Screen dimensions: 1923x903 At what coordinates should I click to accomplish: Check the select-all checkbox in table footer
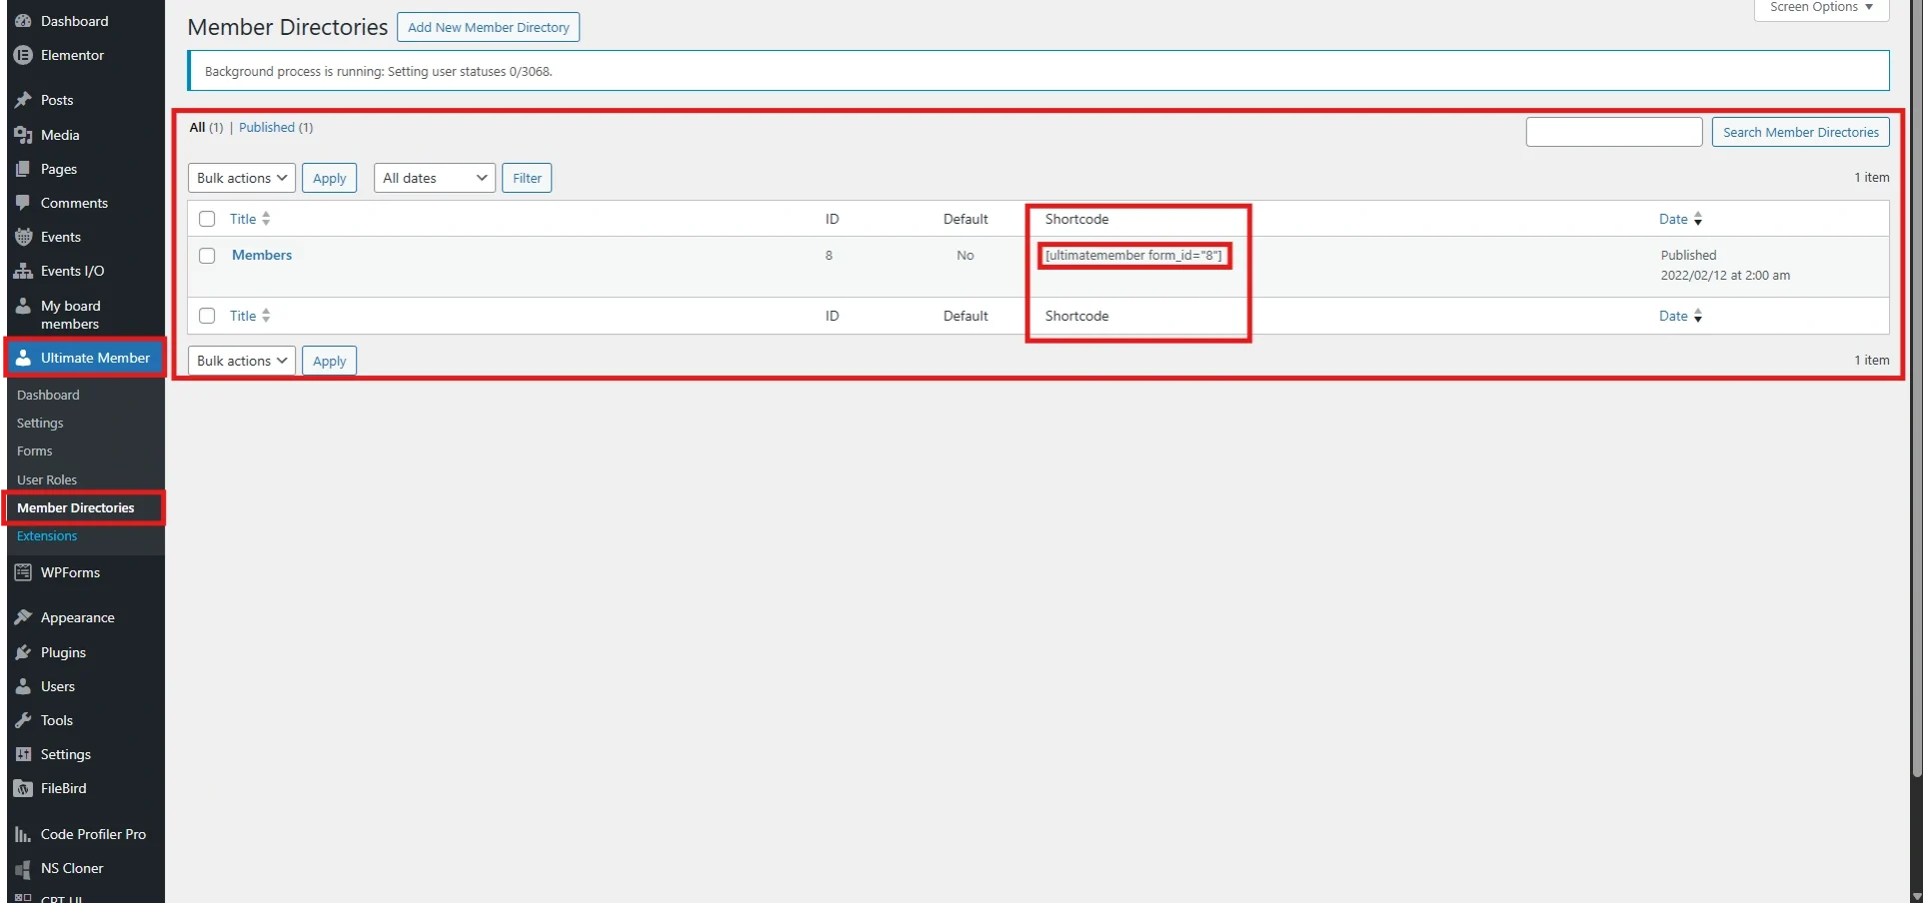click(207, 316)
